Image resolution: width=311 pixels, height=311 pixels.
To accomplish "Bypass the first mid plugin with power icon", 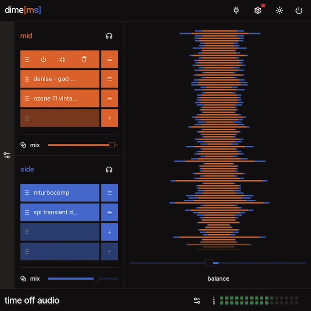I will click(x=43, y=59).
